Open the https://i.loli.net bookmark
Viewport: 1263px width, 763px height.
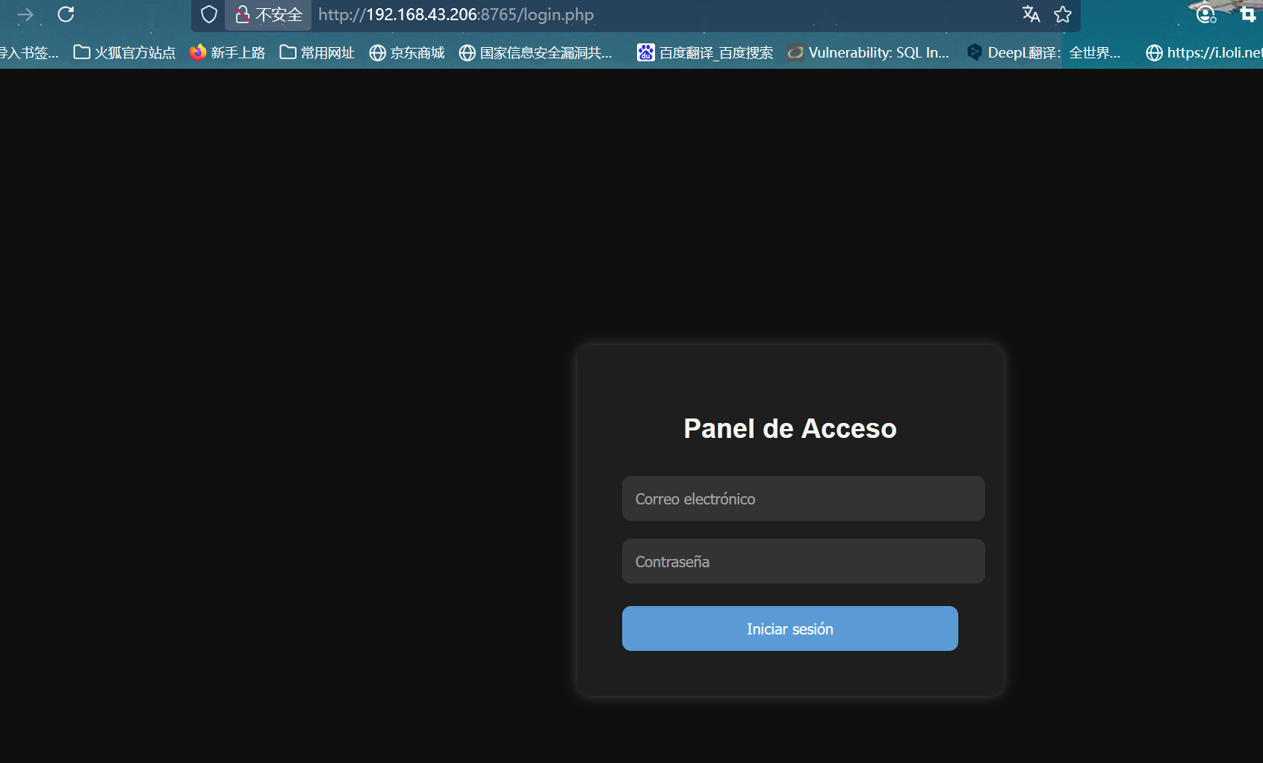click(x=1204, y=52)
